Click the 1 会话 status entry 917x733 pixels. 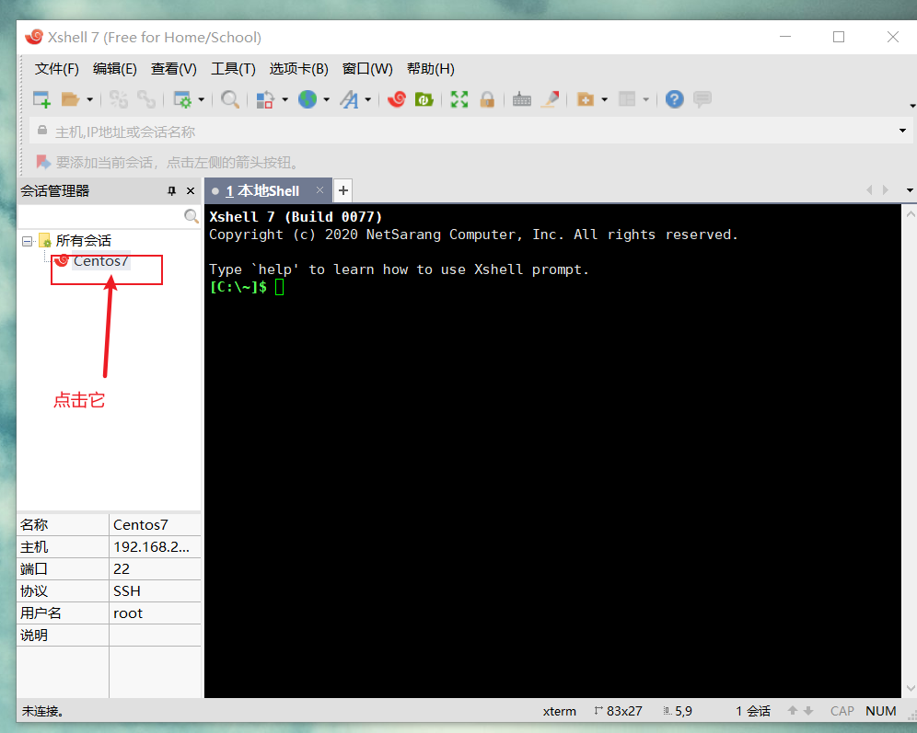pos(753,712)
